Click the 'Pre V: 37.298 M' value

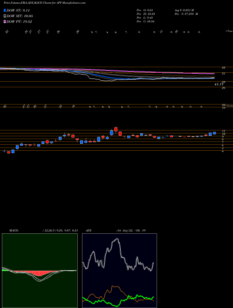point(186,14)
